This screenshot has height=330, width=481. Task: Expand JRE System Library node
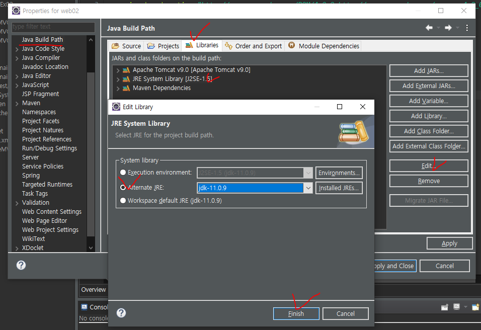(x=118, y=79)
